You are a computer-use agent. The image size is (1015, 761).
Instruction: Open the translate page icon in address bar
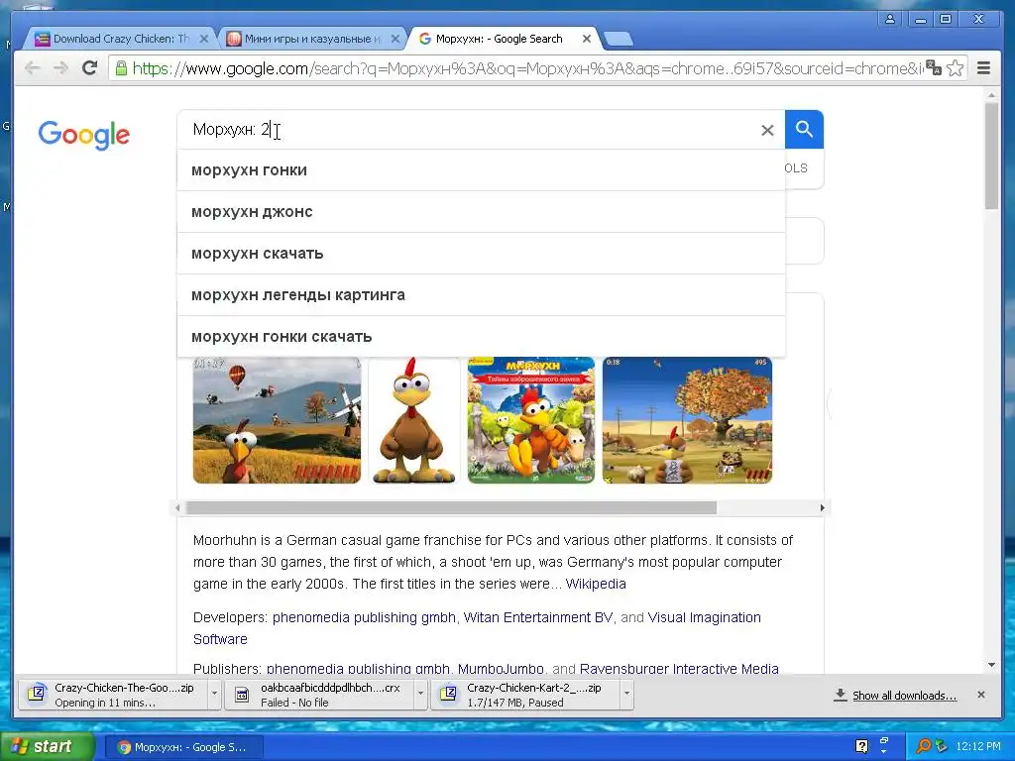[934, 68]
